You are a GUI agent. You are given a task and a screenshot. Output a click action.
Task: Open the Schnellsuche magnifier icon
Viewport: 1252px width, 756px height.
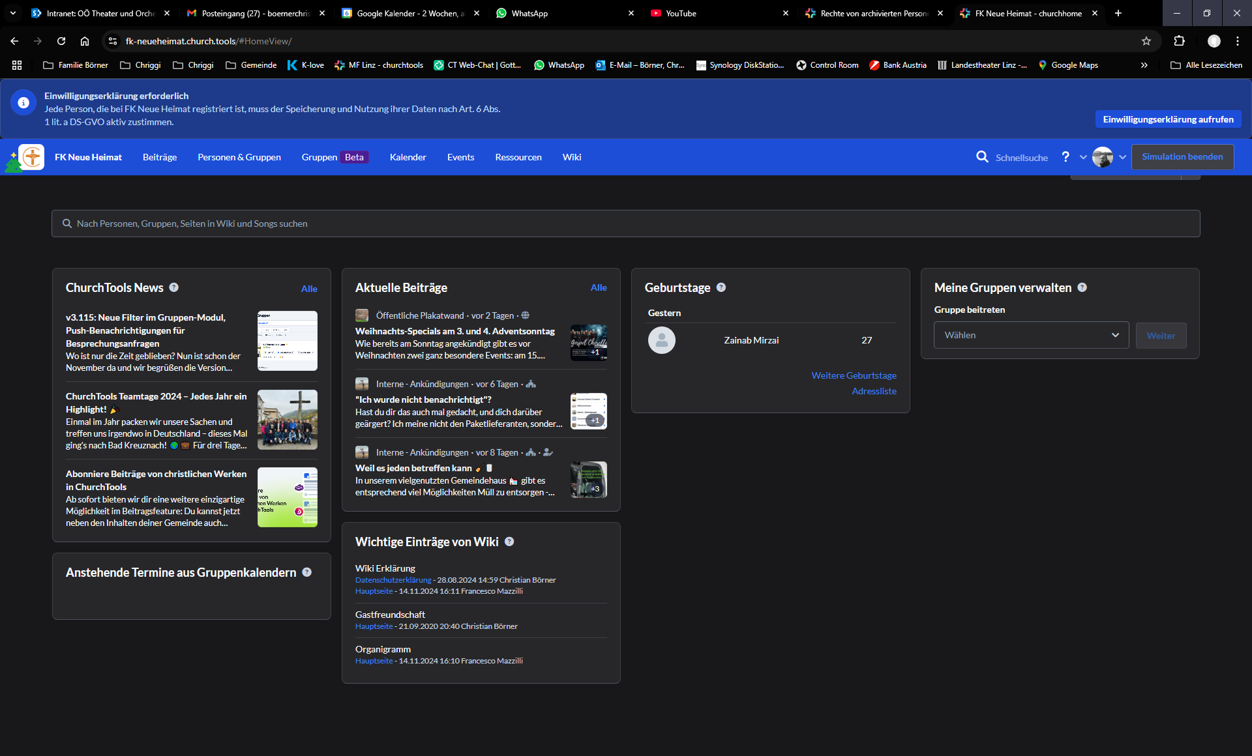pos(982,157)
